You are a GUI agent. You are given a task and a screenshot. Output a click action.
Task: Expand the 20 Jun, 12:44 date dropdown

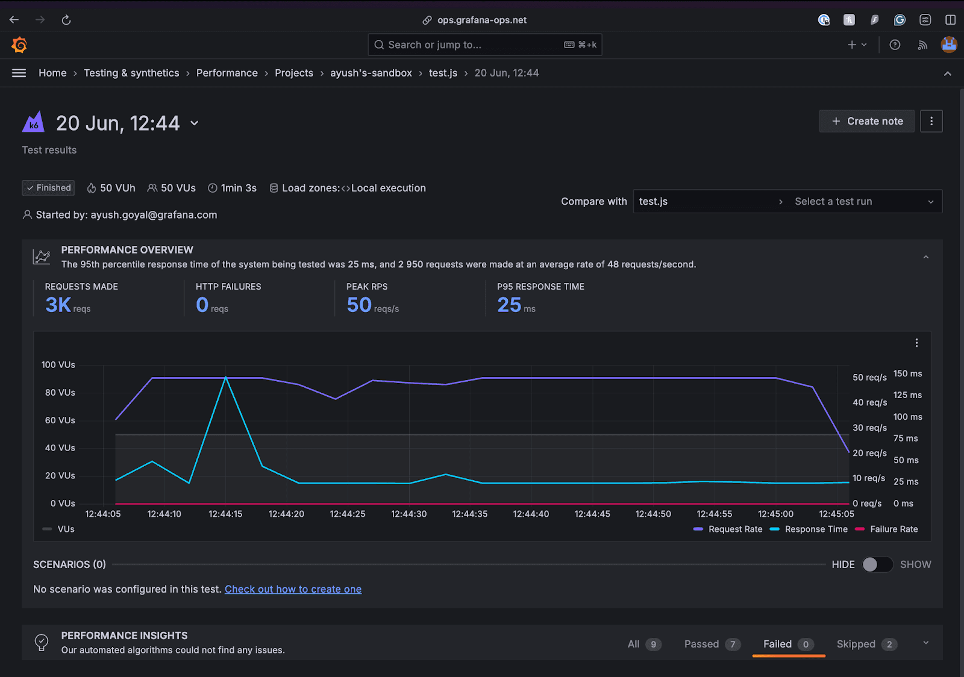coord(194,123)
